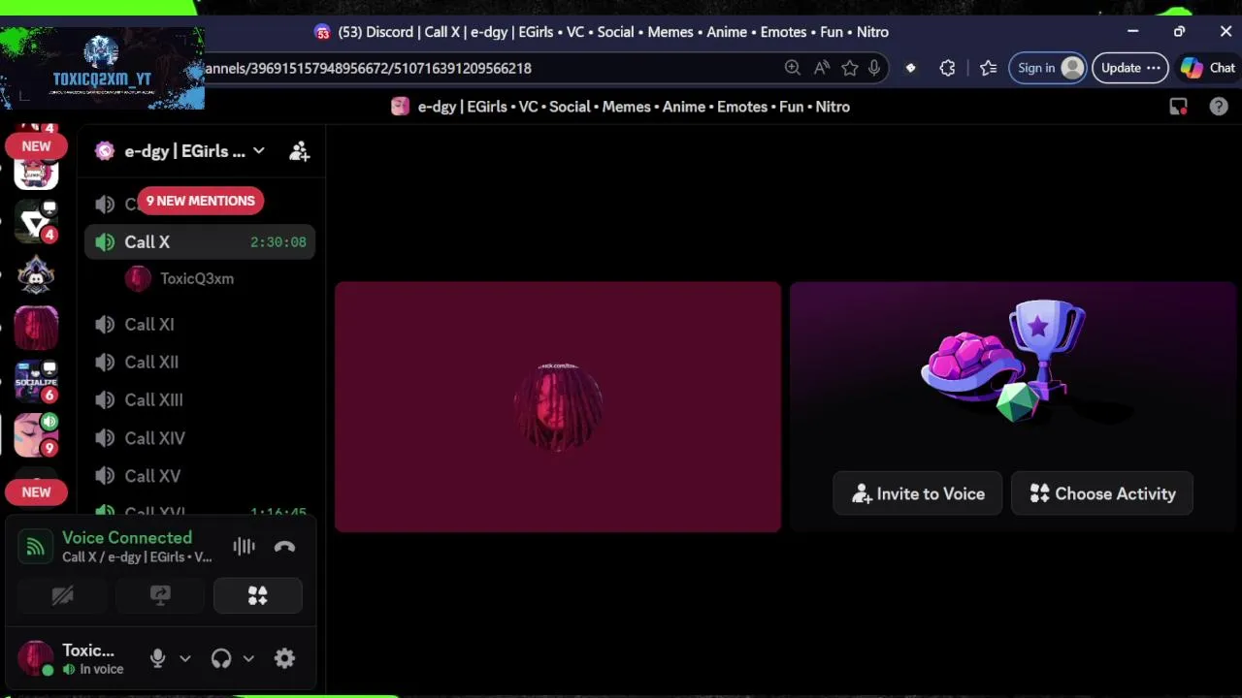Jump to top NEW unread servers
Image resolution: width=1242 pixels, height=698 pixels.
(36, 146)
